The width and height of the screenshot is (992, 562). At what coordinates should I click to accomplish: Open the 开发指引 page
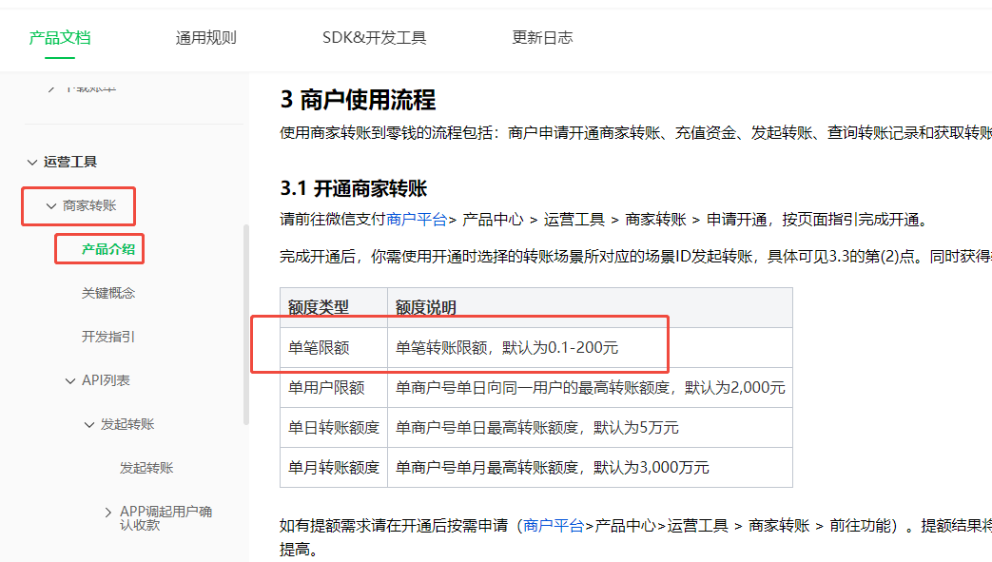pyautogui.click(x=108, y=338)
